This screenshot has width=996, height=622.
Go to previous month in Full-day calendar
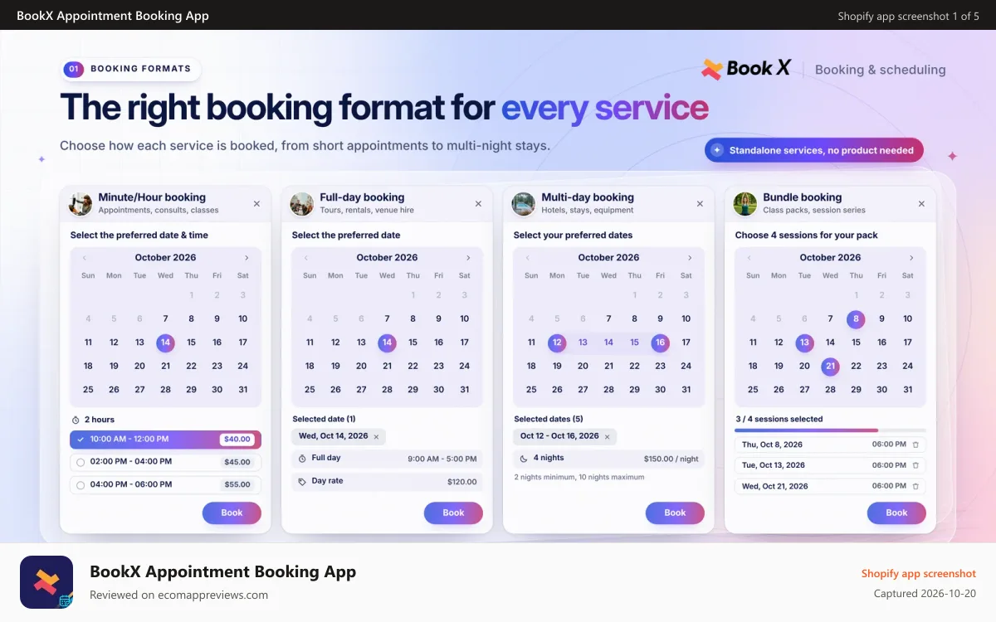click(306, 258)
